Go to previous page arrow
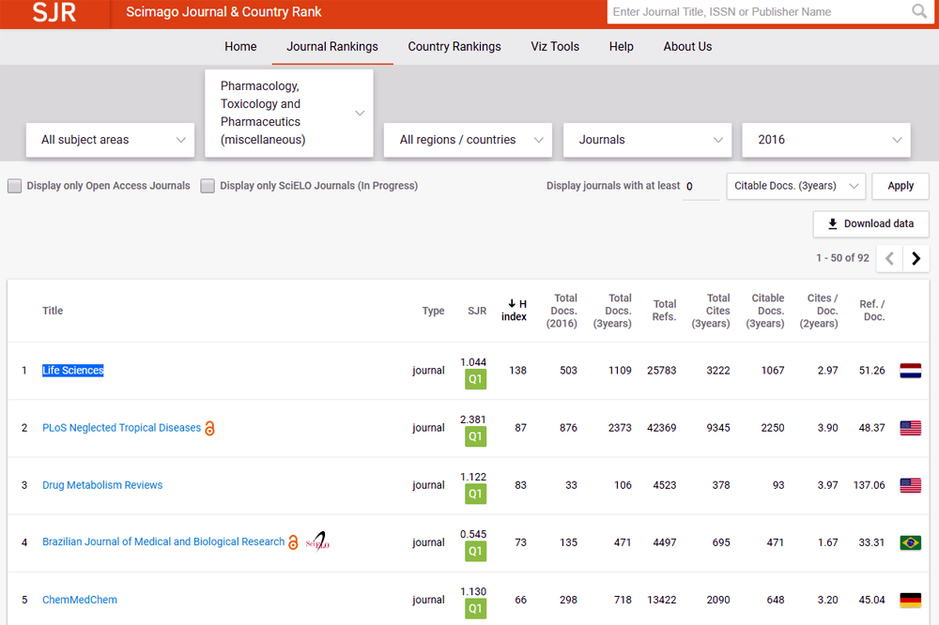The width and height of the screenshot is (939, 625). click(889, 259)
